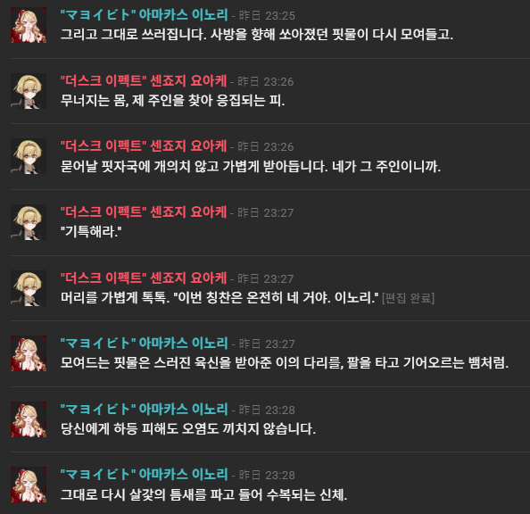
Task: View avatar next to "모여드는 핏물은" message
Action: tap(29, 353)
